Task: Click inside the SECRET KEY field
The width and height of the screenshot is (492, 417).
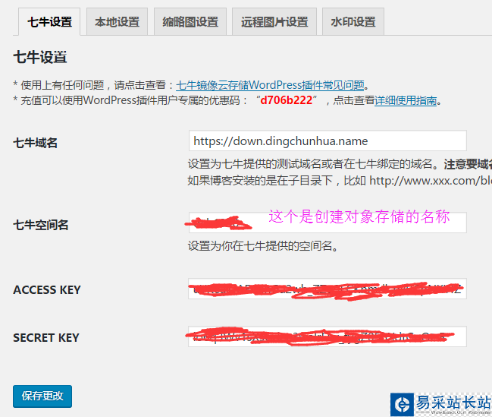Action: pyautogui.click(x=327, y=336)
